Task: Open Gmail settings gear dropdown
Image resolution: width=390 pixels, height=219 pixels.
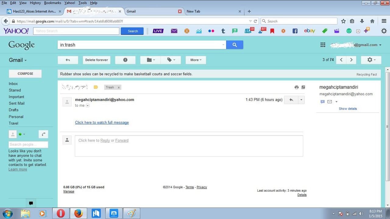Action: (371, 60)
